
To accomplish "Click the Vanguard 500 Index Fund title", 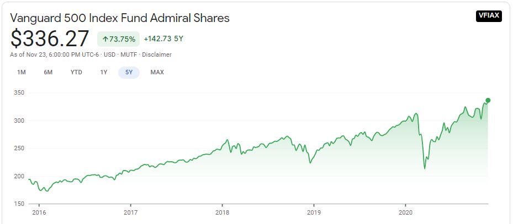I will [x=120, y=18].
